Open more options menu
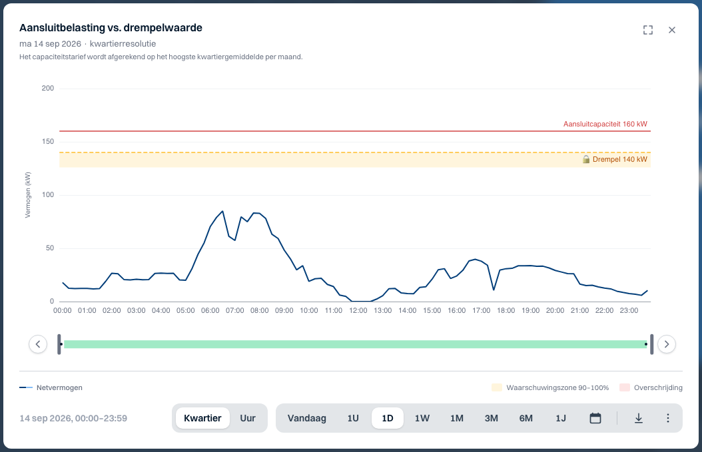The height and width of the screenshot is (452, 702). [667, 418]
